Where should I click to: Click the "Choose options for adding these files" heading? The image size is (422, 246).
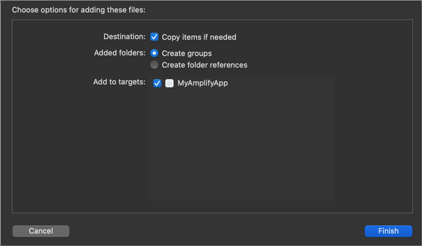[79, 10]
